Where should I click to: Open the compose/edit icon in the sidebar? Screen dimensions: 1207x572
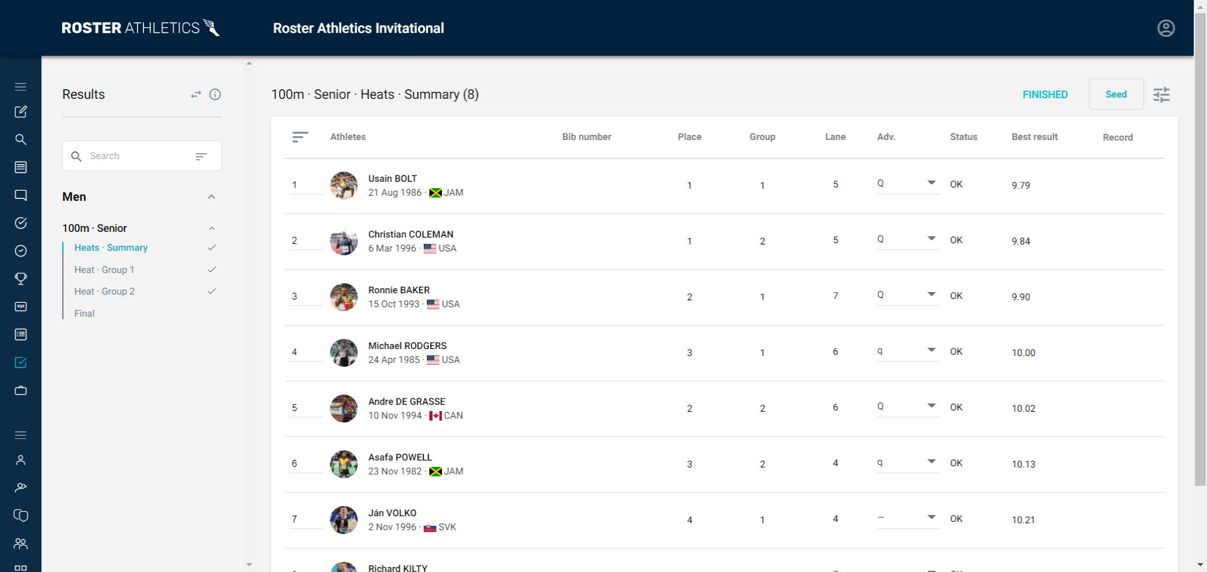point(21,111)
